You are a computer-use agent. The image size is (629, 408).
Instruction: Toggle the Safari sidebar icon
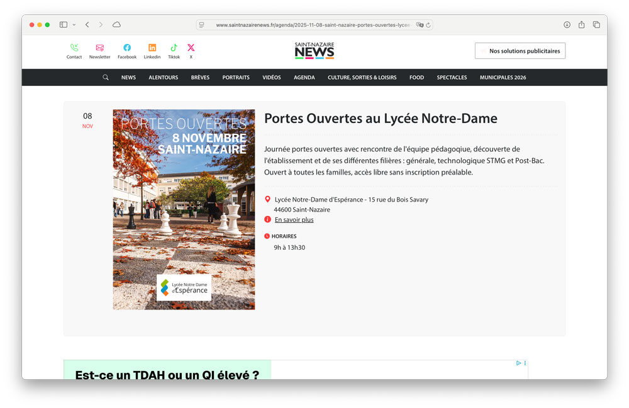[64, 24]
